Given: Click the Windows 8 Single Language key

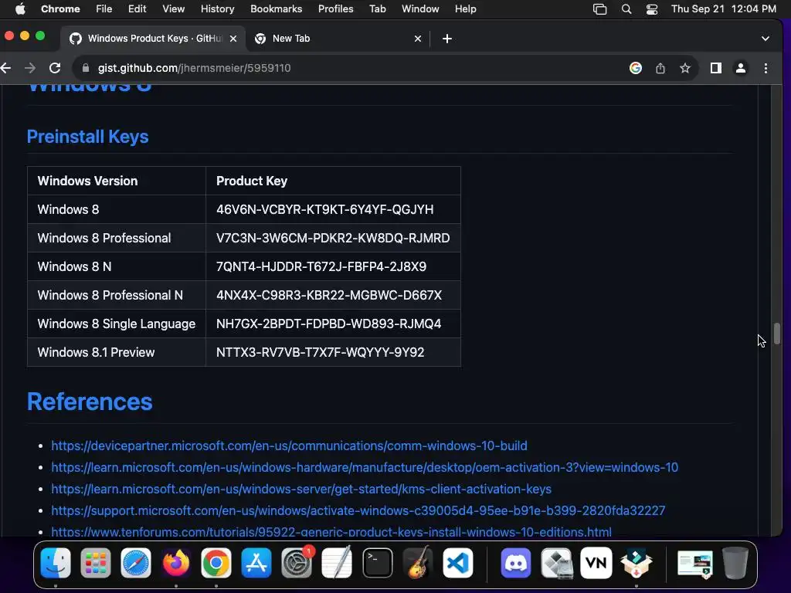Looking at the screenshot, I should [x=333, y=324].
